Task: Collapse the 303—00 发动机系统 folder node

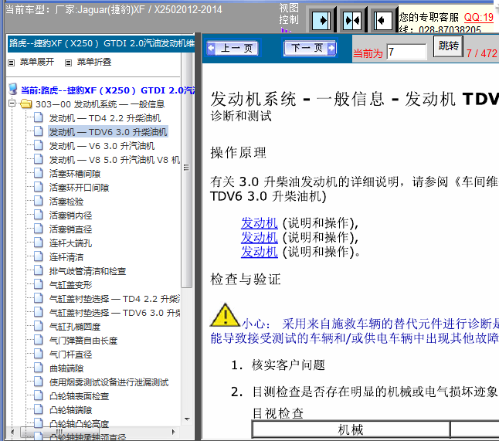Action: [x=12, y=103]
